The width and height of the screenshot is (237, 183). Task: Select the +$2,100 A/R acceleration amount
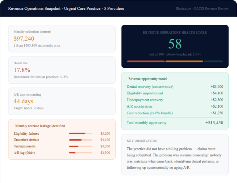pos(217,106)
